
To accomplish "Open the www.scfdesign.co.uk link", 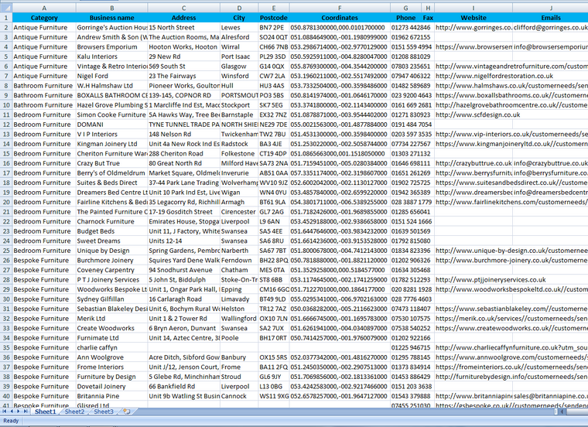I will click(478, 114).
